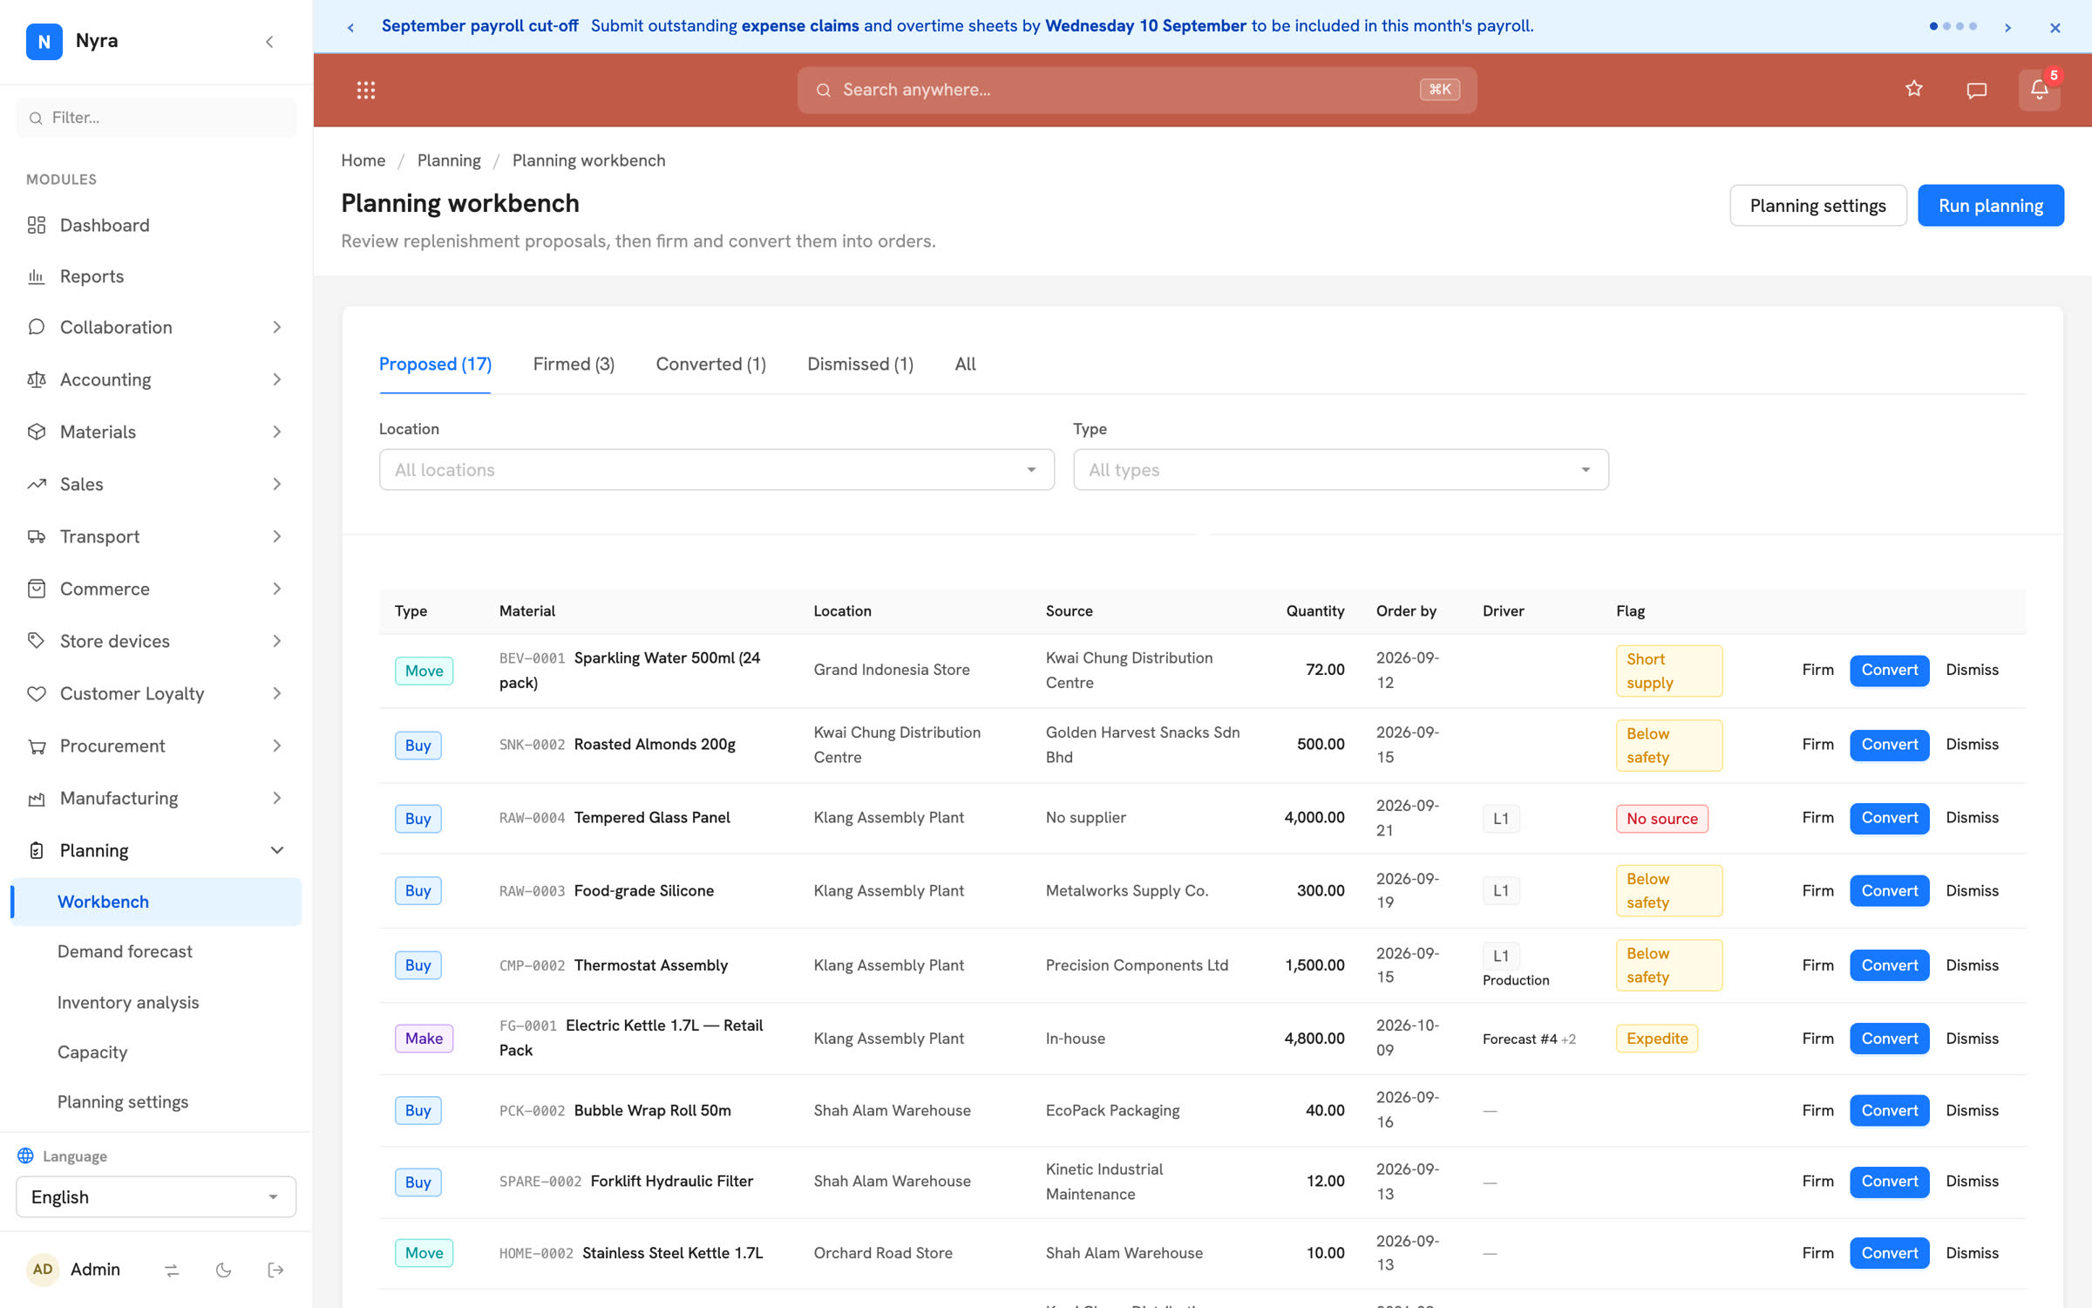Expand the Collaboration module
Viewport: 2092px width, 1308px height.
click(x=156, y=327)
